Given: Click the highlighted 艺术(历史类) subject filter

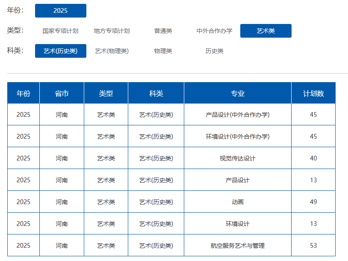Looking at the screenshot, I should tap(61, 51).
